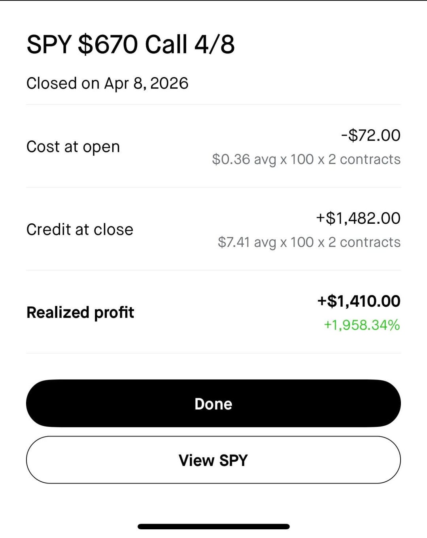
Task: Click the divider under the Realized profit row
Action: pyautogui.click(x=213, y=353)
